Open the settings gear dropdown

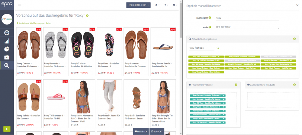point(175,5)
